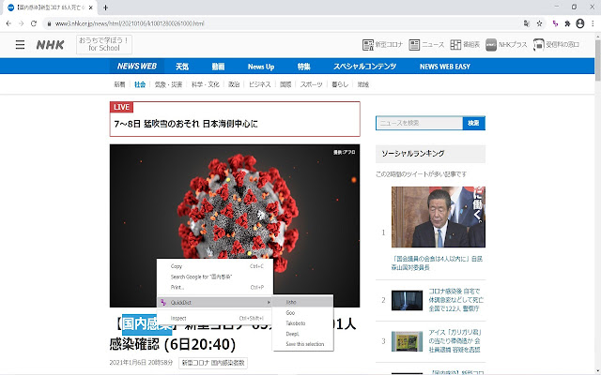Viewport: 601px width, 375px height.
Task: Go forward in browser history
Action: coord(21,23)
